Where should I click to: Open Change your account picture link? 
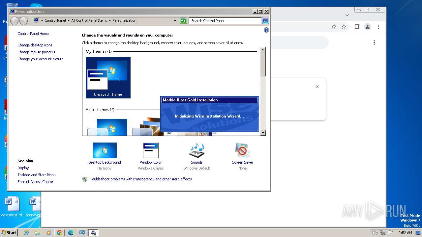[41, 59]
